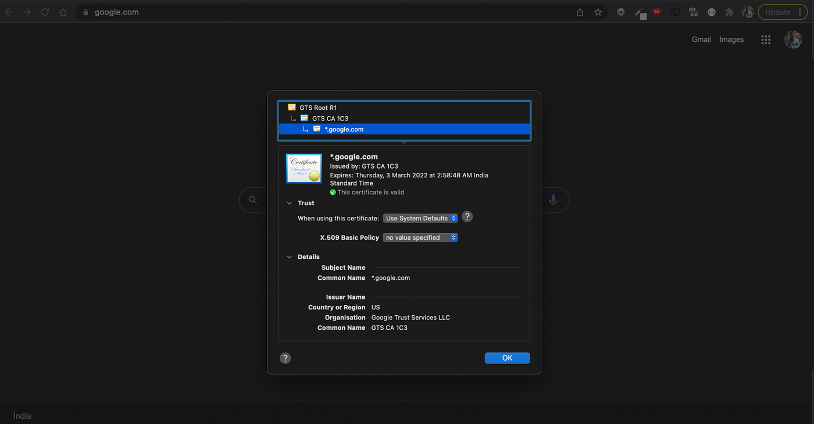The width and height of the screenshot is (814, 424).
Task: Collapse the Trust section
Action: coord(289,203)
